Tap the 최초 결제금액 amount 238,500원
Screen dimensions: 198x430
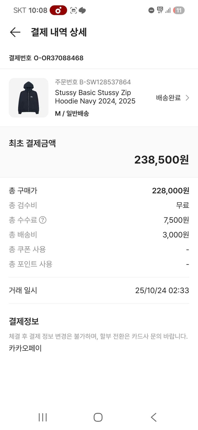click(x=162, y=161)
